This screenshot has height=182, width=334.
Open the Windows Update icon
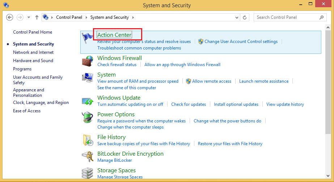click(x=88, y=101)
